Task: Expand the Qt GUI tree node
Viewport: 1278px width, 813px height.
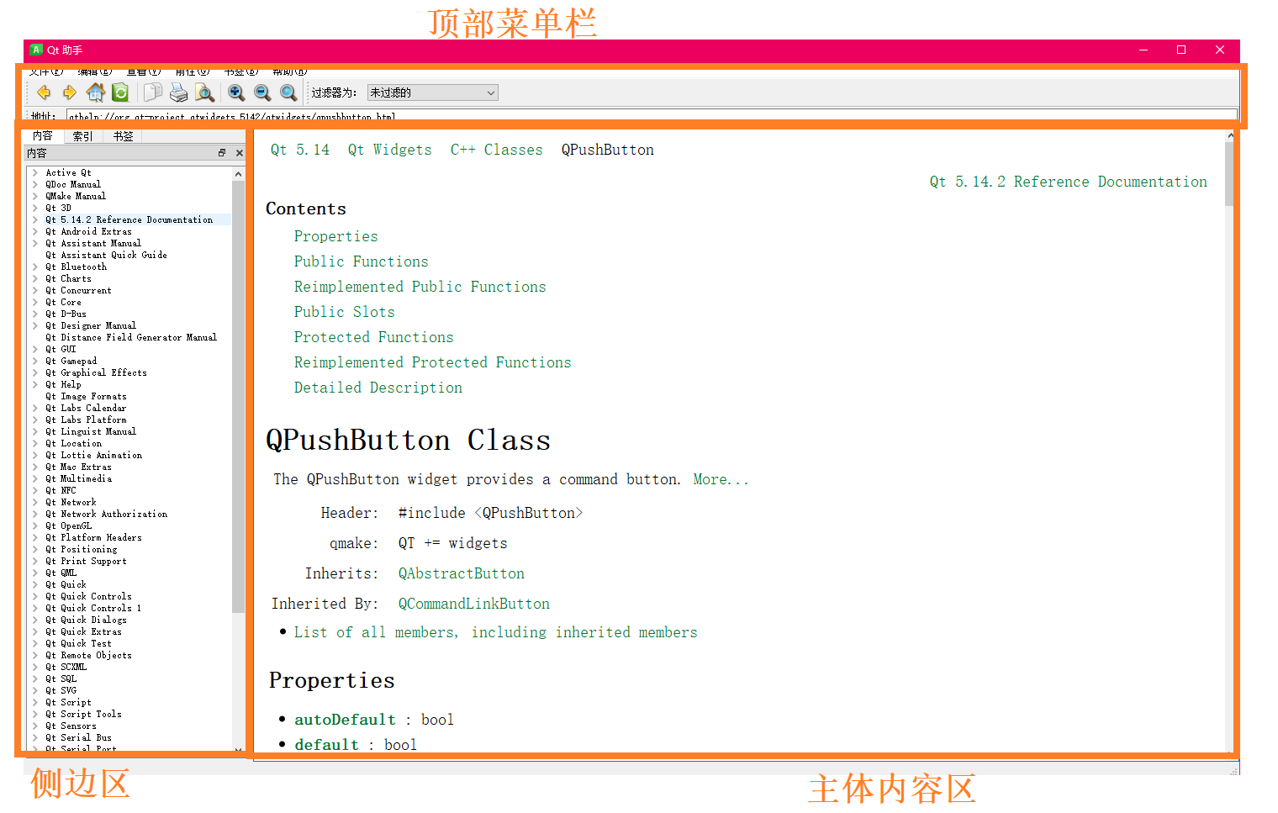Action: click(x=34, y=349)
